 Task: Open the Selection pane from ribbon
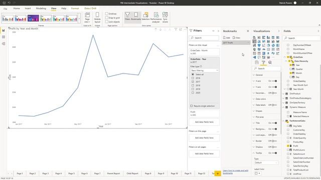tap(145, 16)
